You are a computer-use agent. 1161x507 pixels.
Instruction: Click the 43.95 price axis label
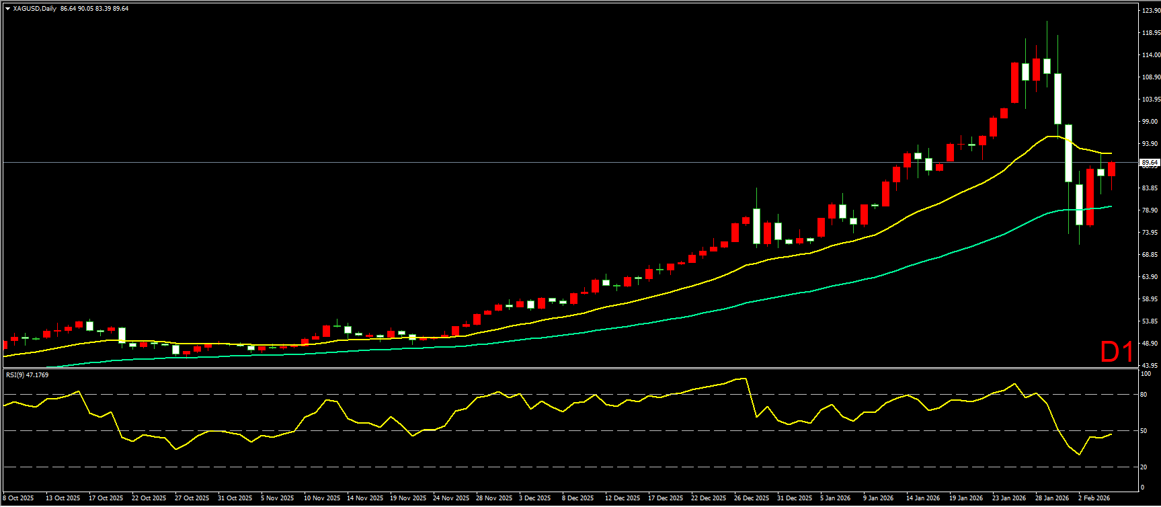click(x=1150, y=366)
